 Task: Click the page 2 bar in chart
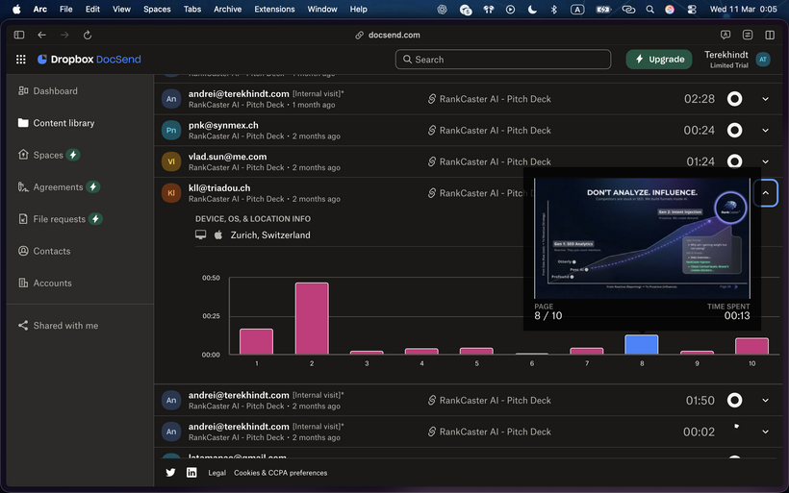[x=312, y=318]
